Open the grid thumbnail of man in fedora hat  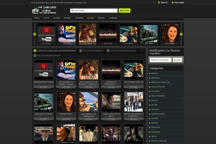click(x=44, y=134)
